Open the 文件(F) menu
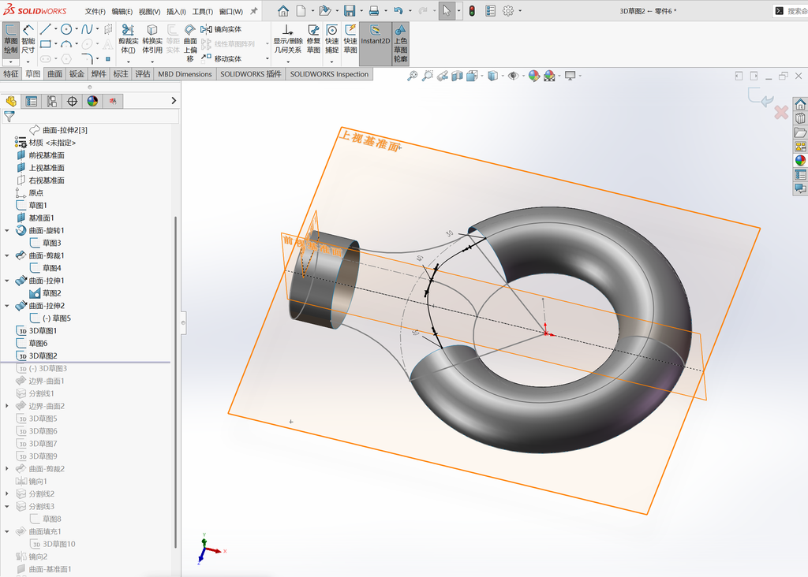 point(95,11)
